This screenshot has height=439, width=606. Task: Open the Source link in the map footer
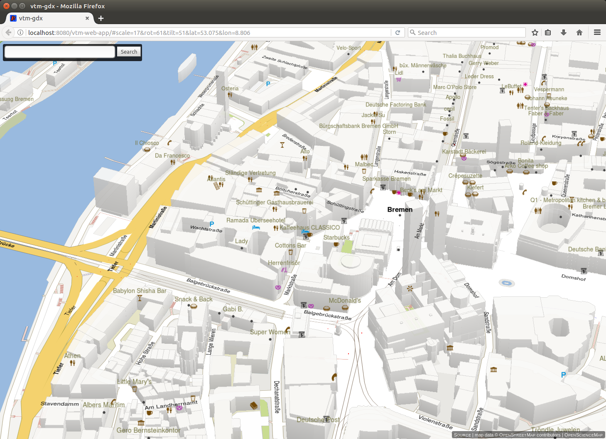coord(462,435)
